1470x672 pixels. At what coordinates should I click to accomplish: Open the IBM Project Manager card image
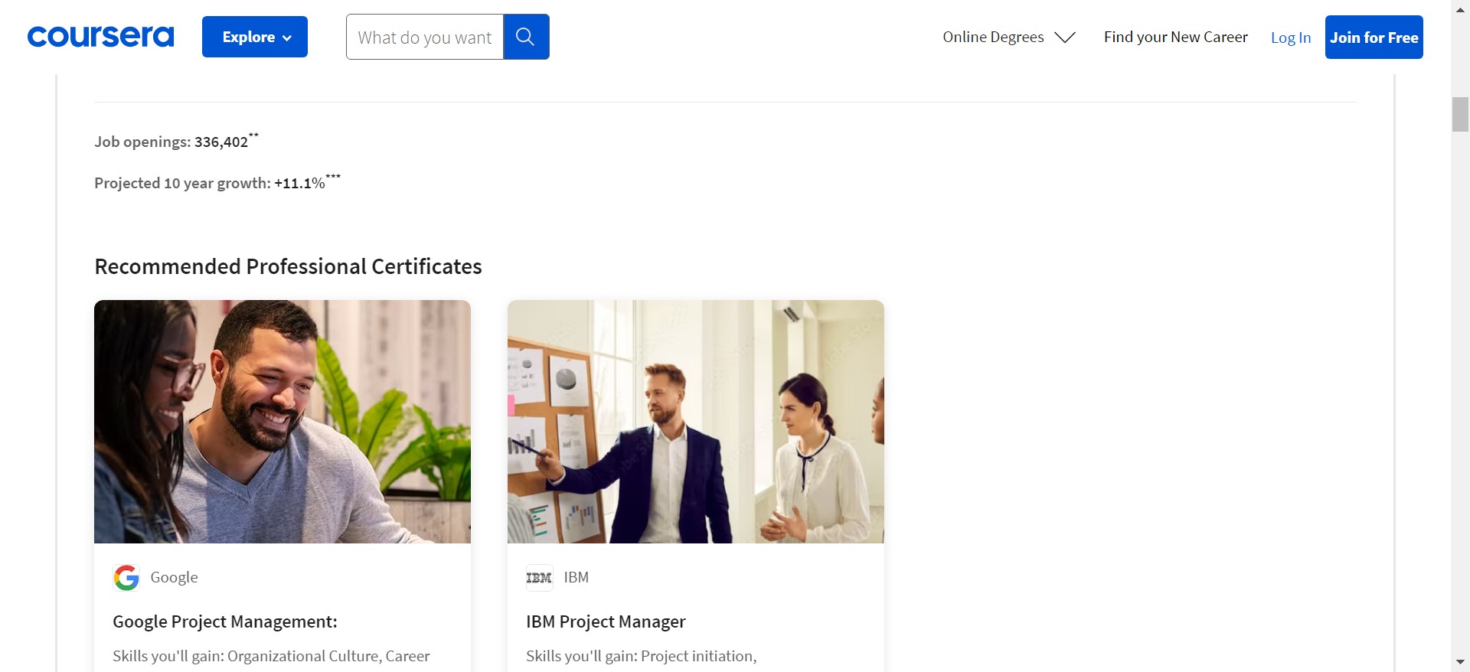tap(695, 422)
